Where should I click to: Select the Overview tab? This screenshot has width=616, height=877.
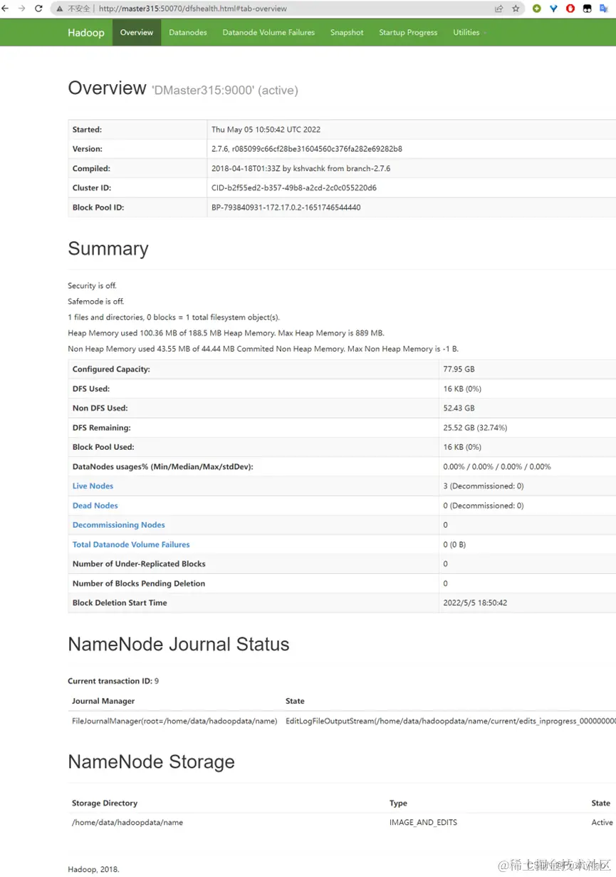point(137,32)
